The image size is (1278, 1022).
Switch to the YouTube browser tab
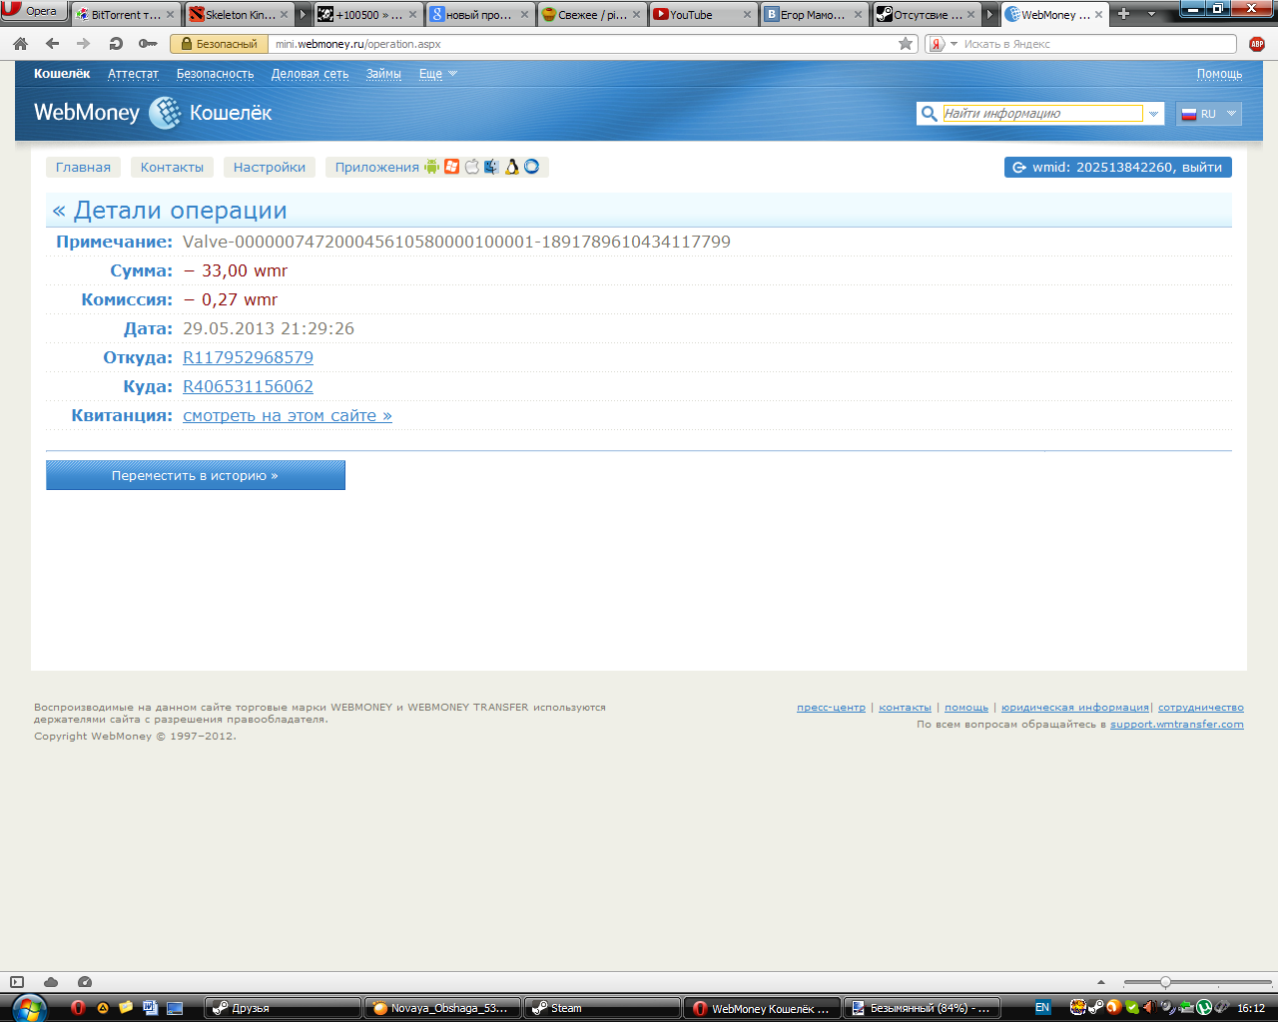702,14
